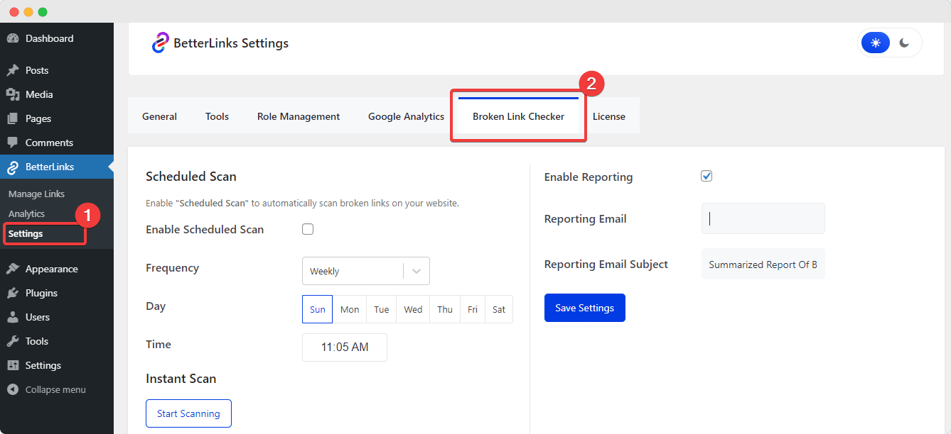This screenshot has height=434, width=951.
Task: Open the Media library icon
Action: click(15, 94)
